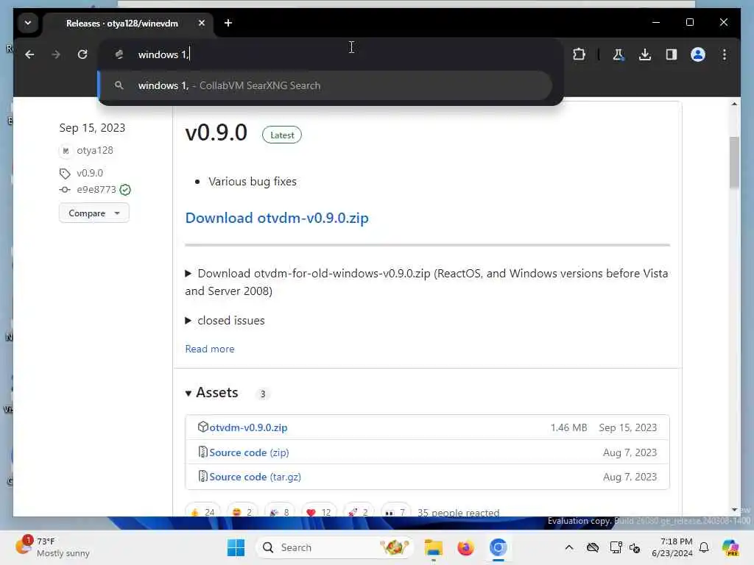Reload the current page
Image resolution: width=754 pixels, height=565 pixels.
(x=82, y=54)
